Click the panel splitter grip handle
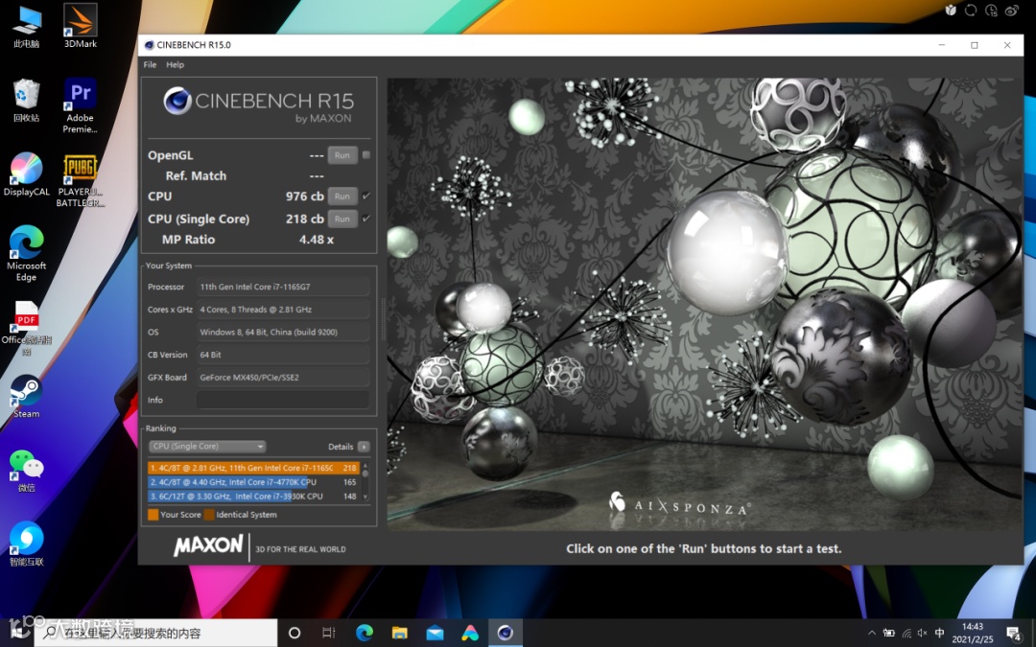This screenshot has height=647, width=1036. coord(383,319)
